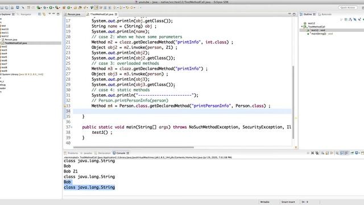Switch to the Person.java editor tab
Screen dimensions: 364x205
pos(74,14)
